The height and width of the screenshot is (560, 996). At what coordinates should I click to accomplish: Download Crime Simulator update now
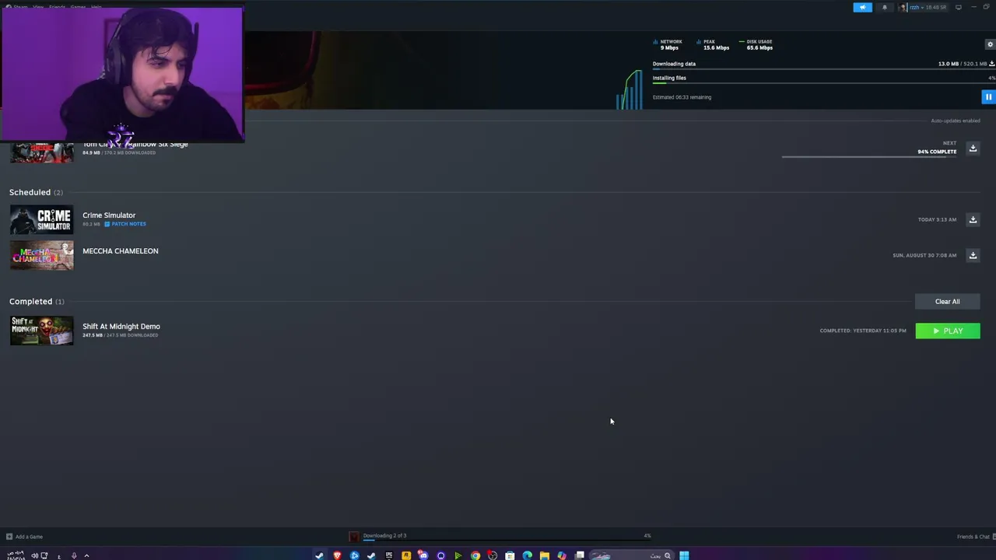[973, 219]
